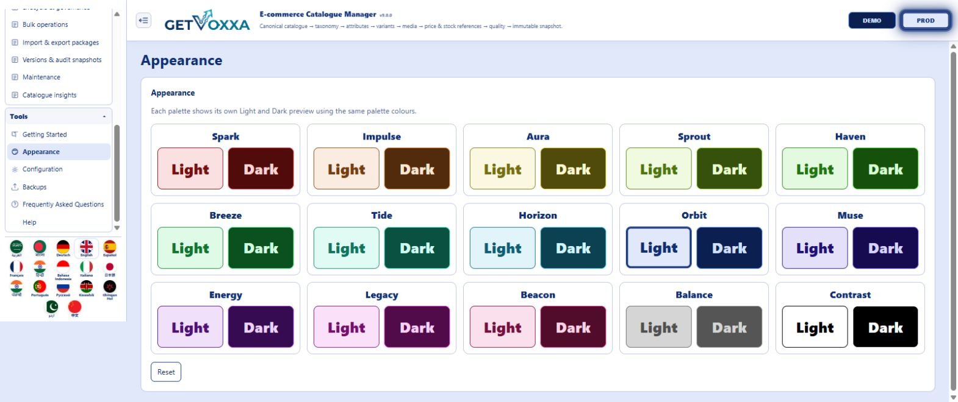
Task: Choose Impulse Dark theme
Action: click(x=417, y=169)
